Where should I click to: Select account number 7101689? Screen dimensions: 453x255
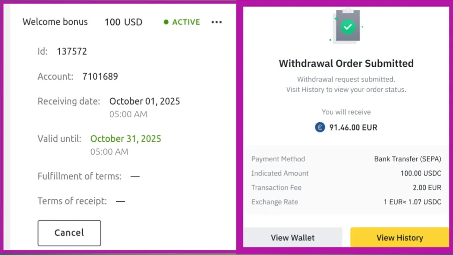point(100,77)
